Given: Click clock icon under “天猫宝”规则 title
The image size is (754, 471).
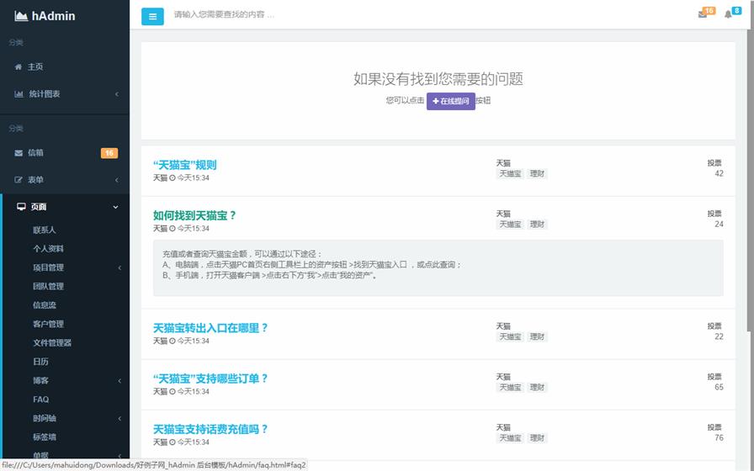Looking at the screenshot, I should 173,177.
